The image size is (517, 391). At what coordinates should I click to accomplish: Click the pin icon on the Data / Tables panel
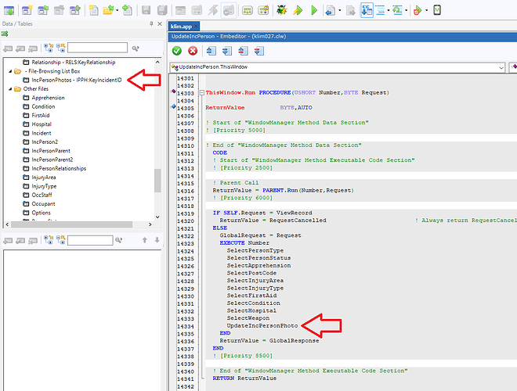pos(150,25)
